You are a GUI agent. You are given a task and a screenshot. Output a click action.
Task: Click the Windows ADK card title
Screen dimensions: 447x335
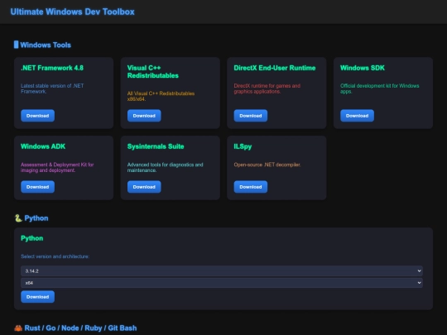pyautogui.click(x=43, y=146)
